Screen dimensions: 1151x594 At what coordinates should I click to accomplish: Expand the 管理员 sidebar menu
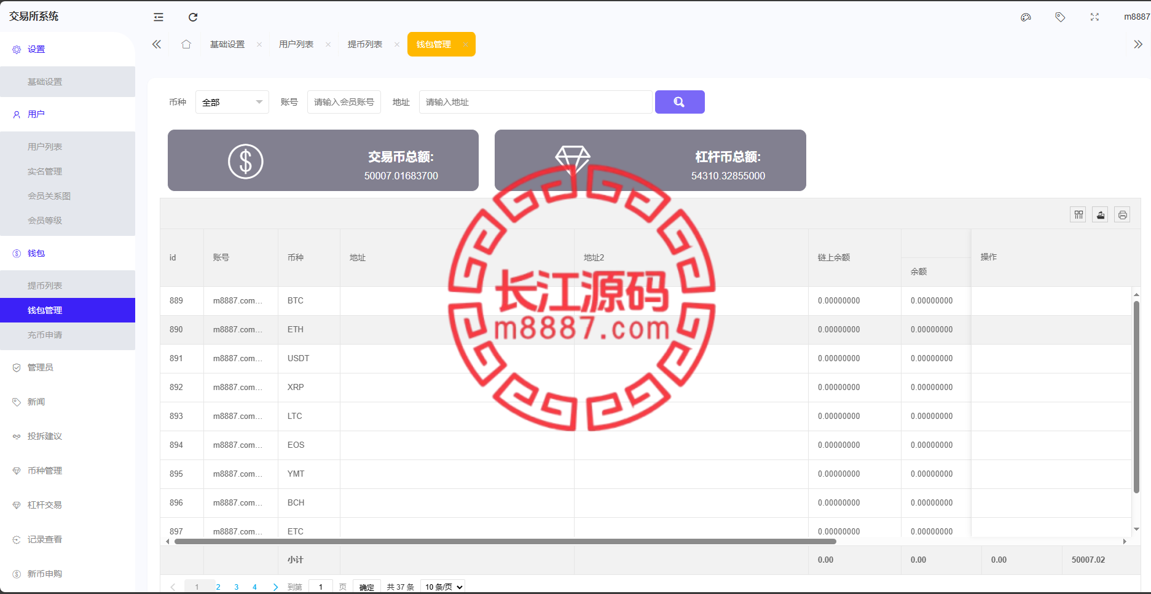[68, 367]
